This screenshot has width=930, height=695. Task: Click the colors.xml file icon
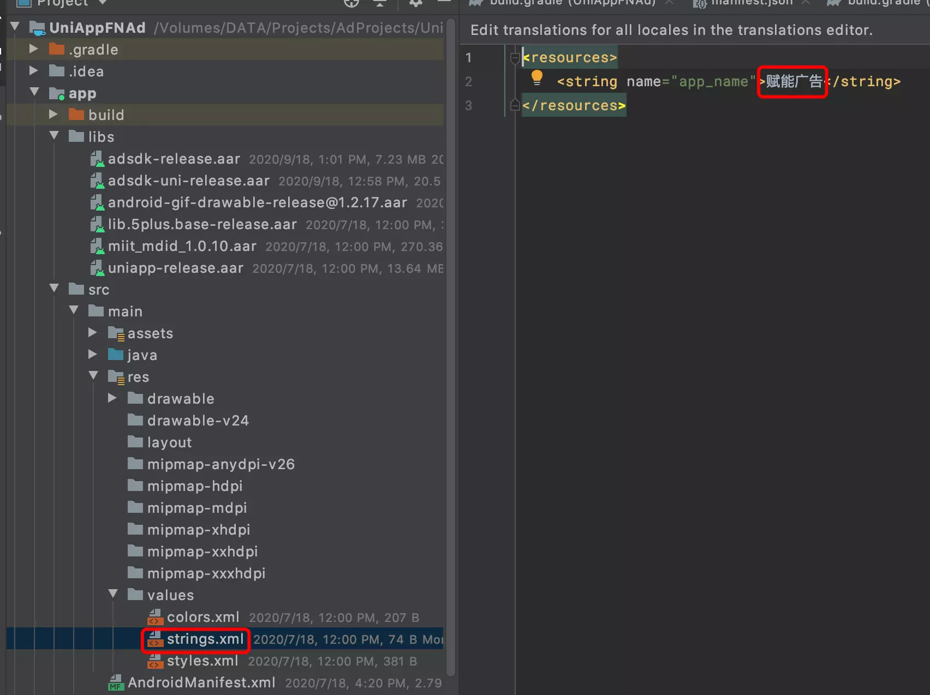[x=156, y=617]
